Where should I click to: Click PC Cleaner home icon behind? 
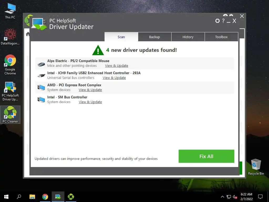click(x=27, y=34)
